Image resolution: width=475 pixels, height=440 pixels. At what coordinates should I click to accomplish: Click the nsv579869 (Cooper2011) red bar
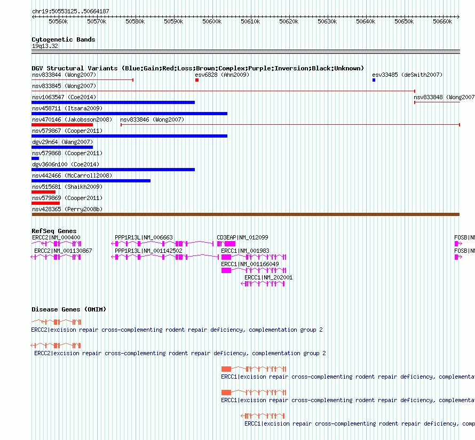(45, 203)
